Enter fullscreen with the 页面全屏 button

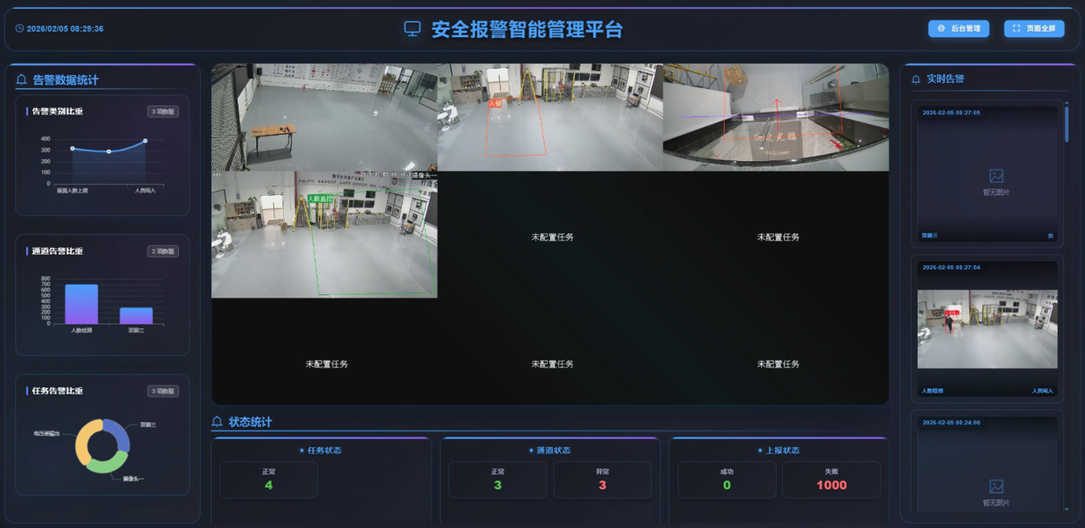1034,29
